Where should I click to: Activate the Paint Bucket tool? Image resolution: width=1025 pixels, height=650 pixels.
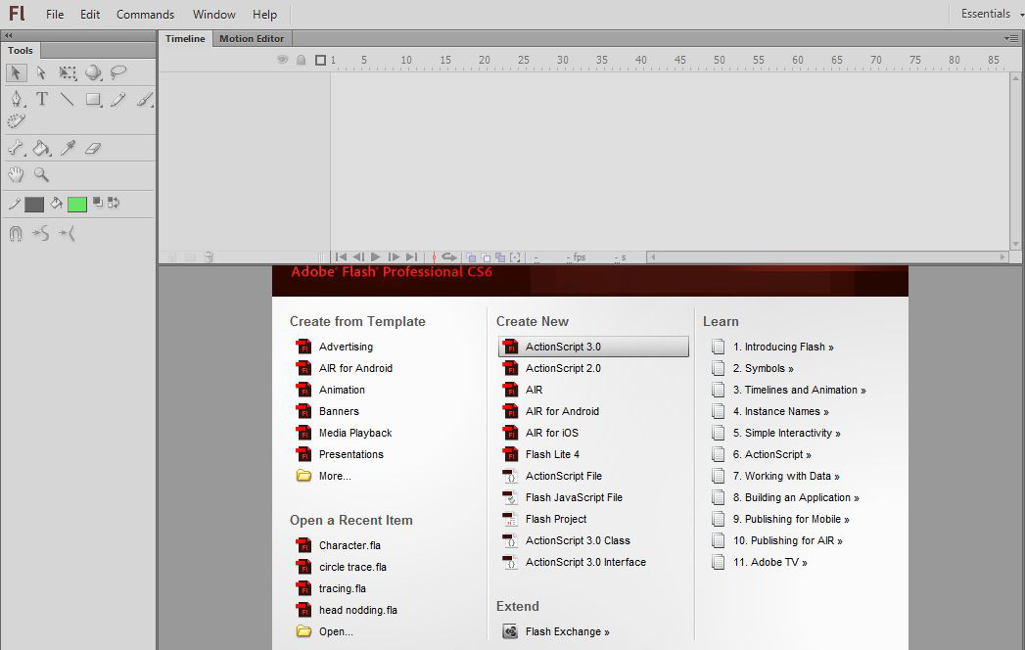tap(42, 149)
